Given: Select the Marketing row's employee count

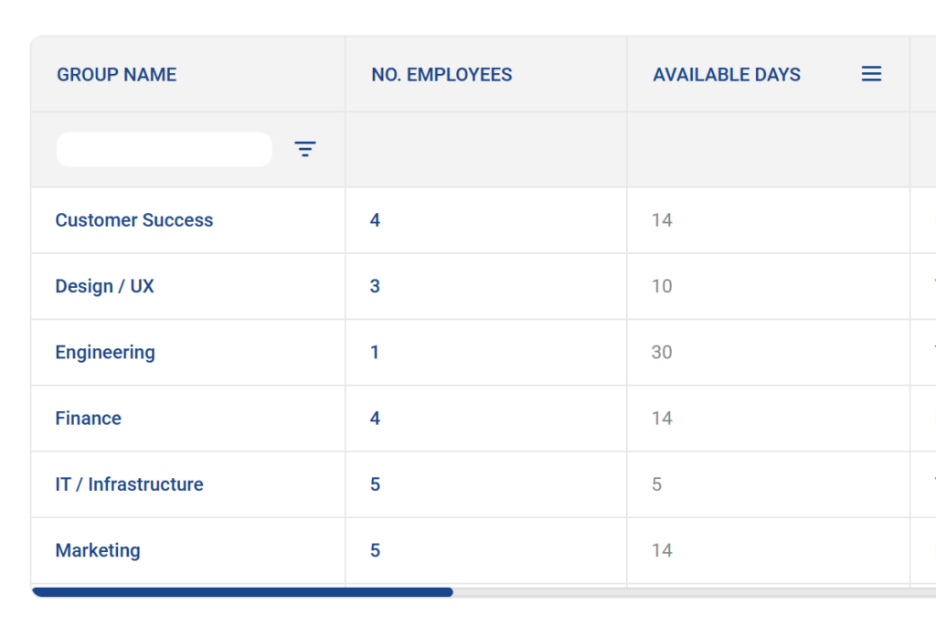Looking at the screenshot, I should [375, 550].
